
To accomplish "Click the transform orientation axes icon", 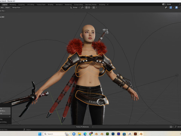I will click(71, 8).
